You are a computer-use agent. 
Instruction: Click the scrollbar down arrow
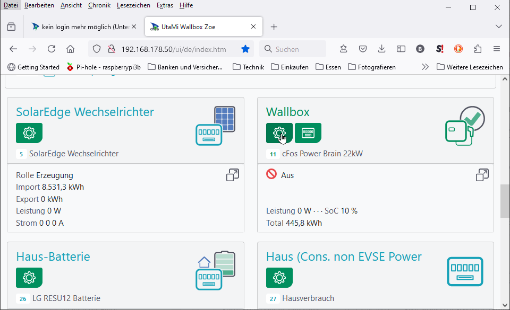[505, 305]
